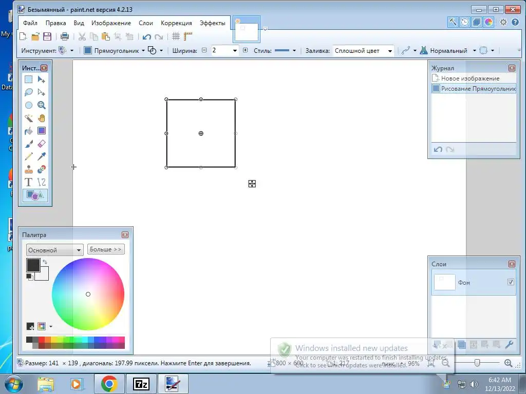Click the image thumbnail tab
Image resolution: width=526 pixels, height=394 pixels.
tap(247, 30)
